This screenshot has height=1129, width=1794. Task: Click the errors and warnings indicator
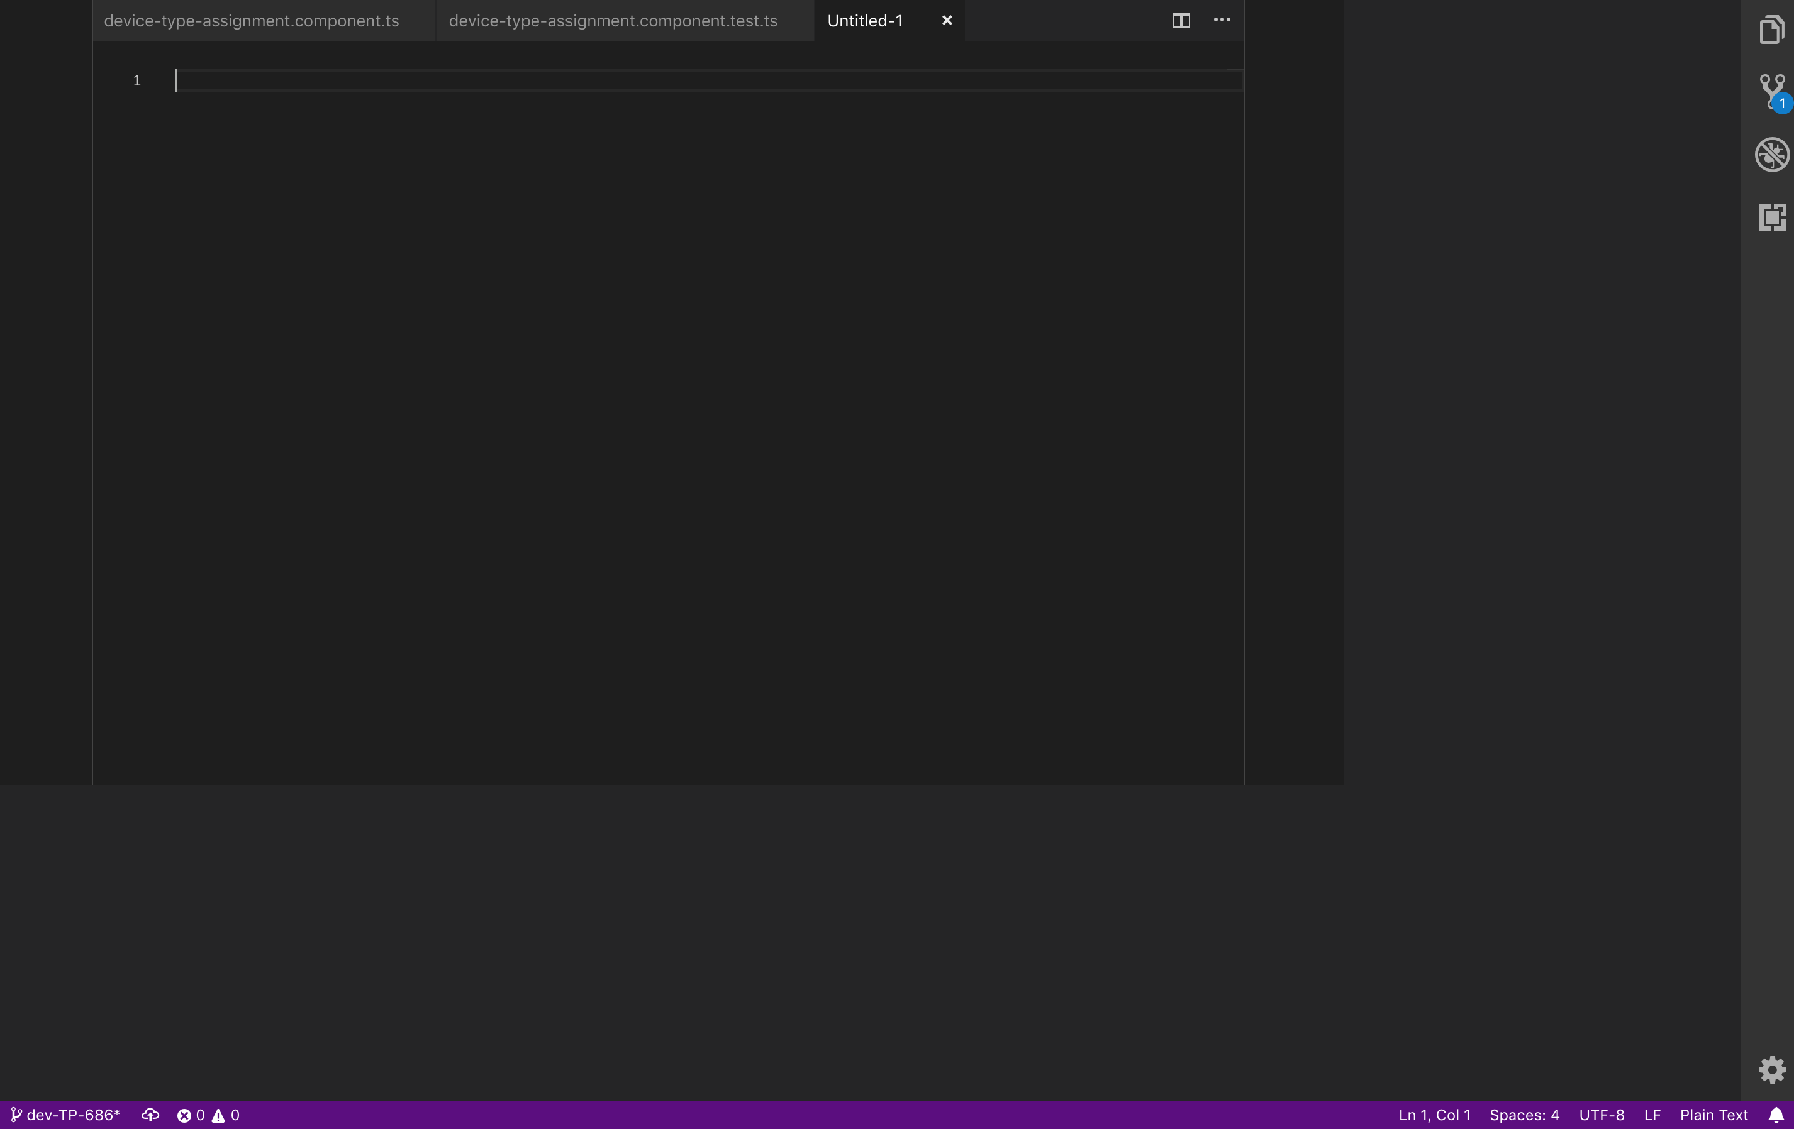coord(209,1115)
